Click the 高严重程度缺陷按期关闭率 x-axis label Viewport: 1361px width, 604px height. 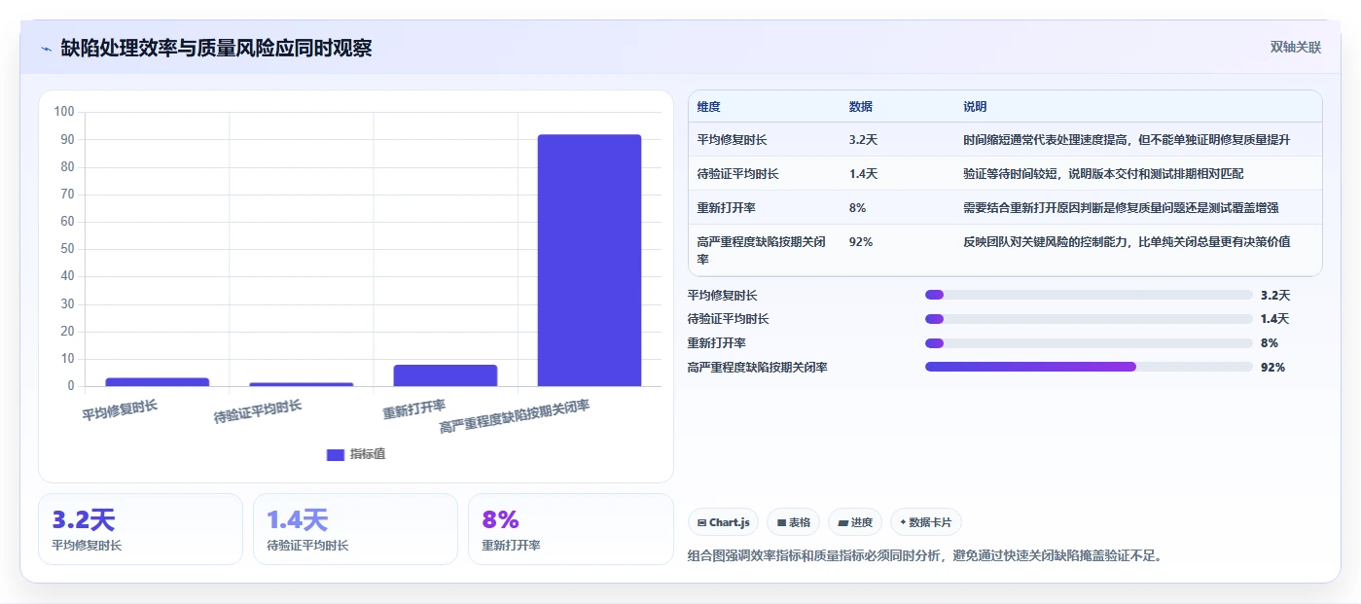(515, 417)
